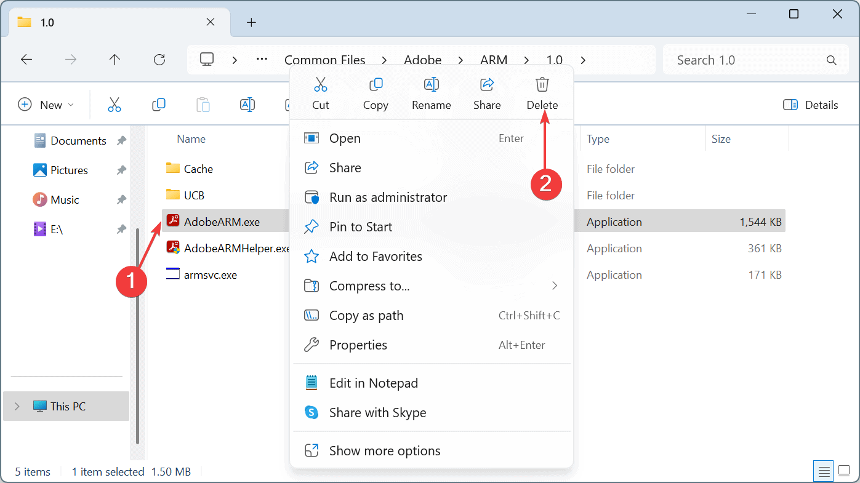Click Cut icon in context menu
This screenshot has height=483, width=860.
[x=321, y=84]
